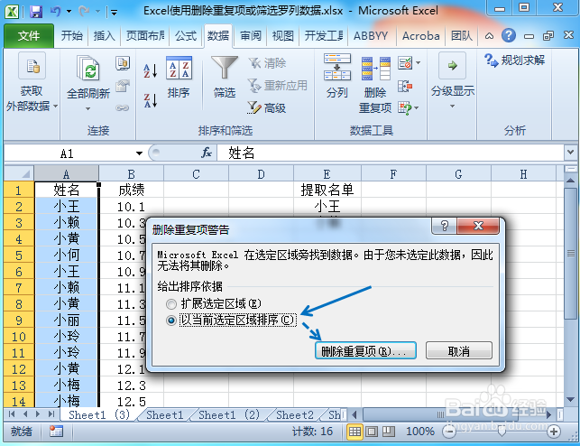Viewport: 580px width, 446px height.
Task: Select 以当前选定区域排序 radio option
Action: click(171, 321)
